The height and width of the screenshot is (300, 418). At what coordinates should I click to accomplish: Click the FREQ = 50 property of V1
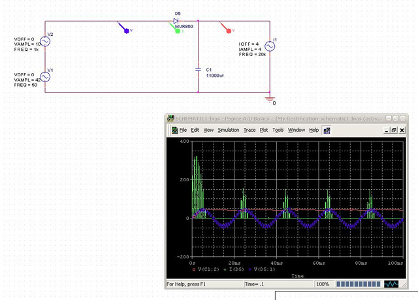tap(25, 85)
